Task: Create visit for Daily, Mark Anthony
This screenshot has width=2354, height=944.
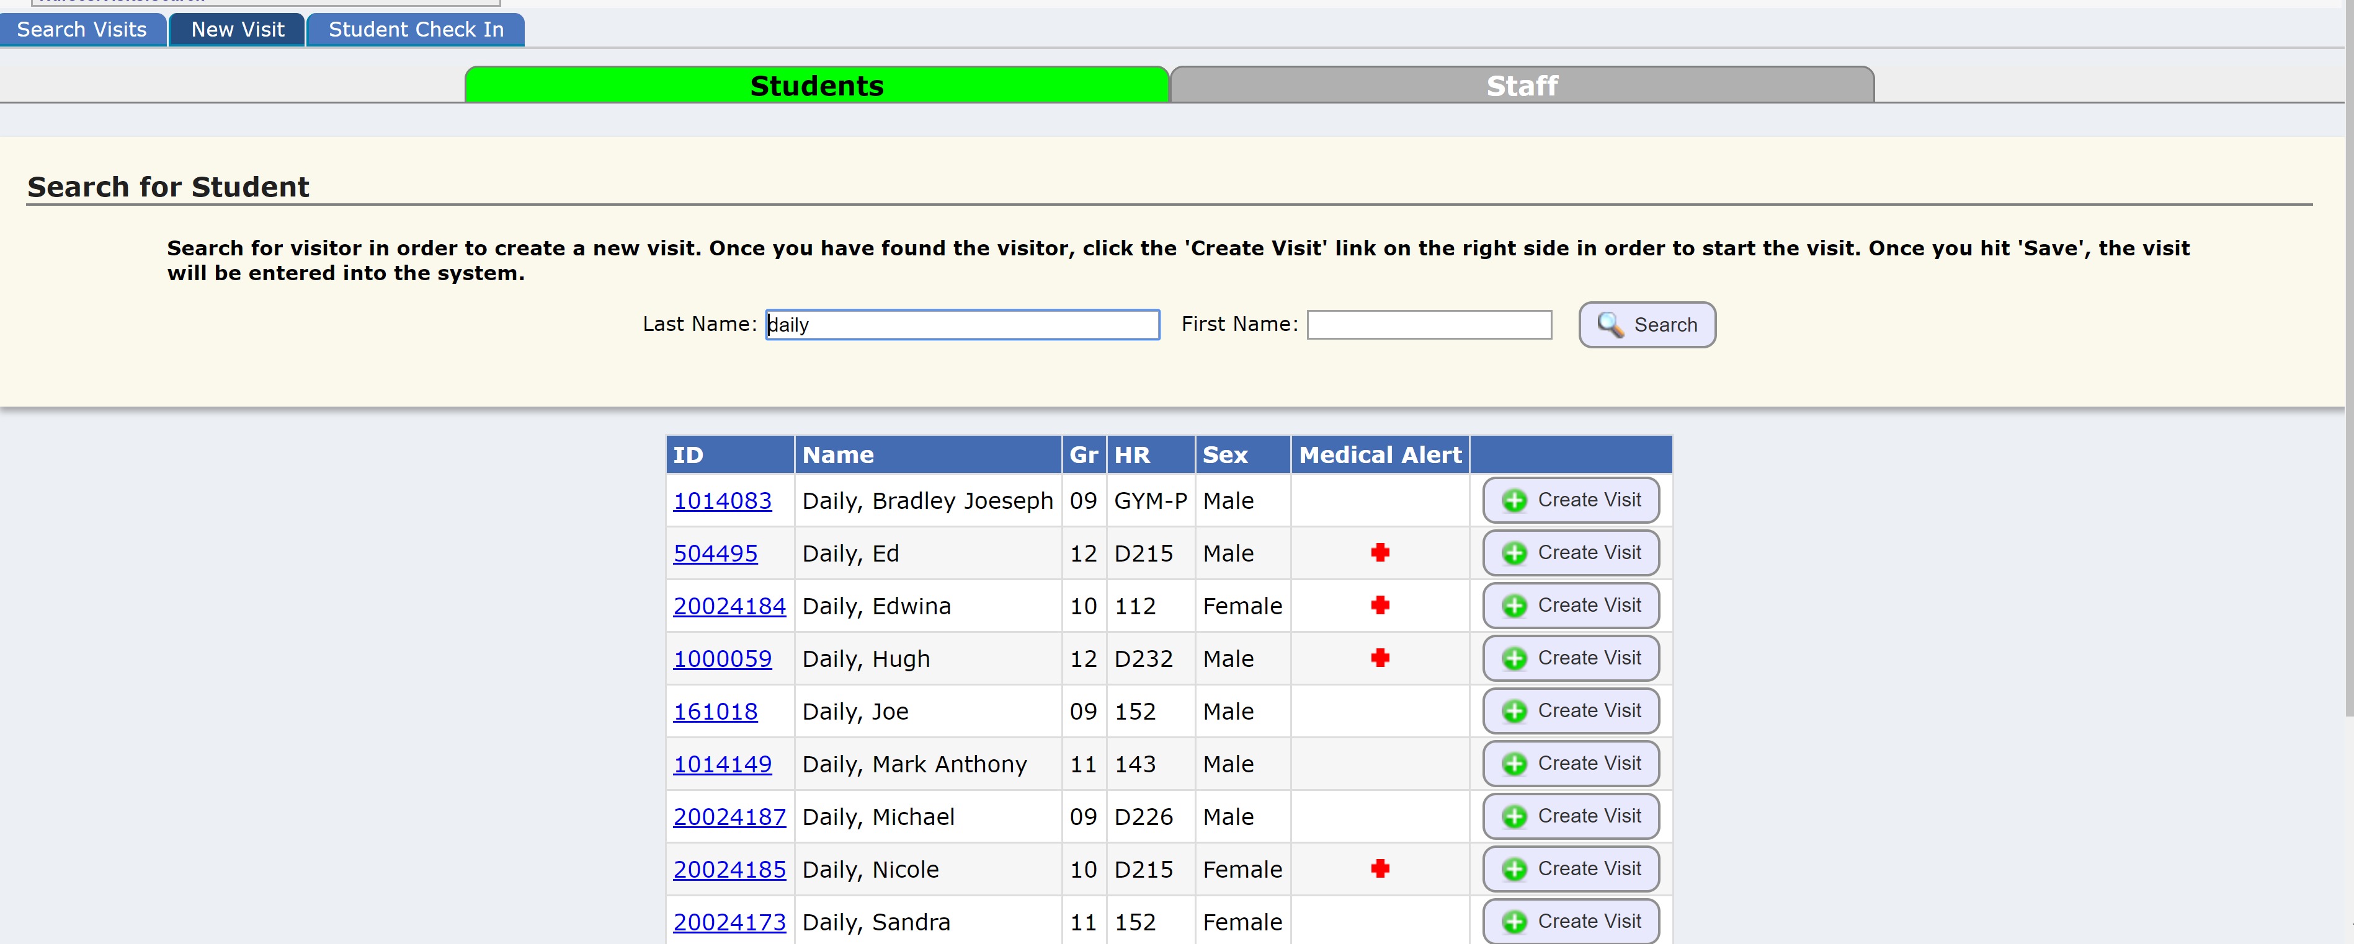Action: coord(1570,764)
